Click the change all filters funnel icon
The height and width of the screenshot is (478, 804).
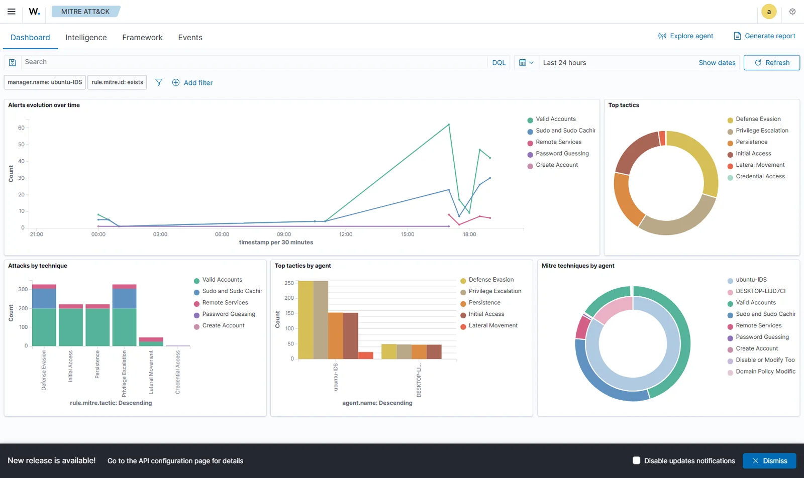coord(159,82)
